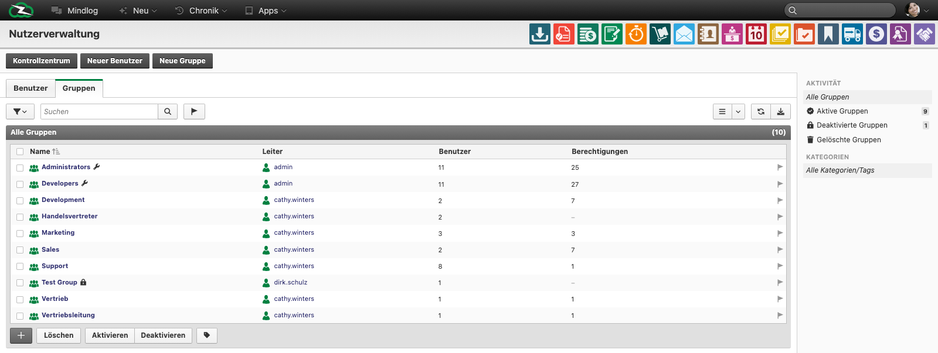Click the Suchen search field
The image size is (938, 353).
[99, 111]
